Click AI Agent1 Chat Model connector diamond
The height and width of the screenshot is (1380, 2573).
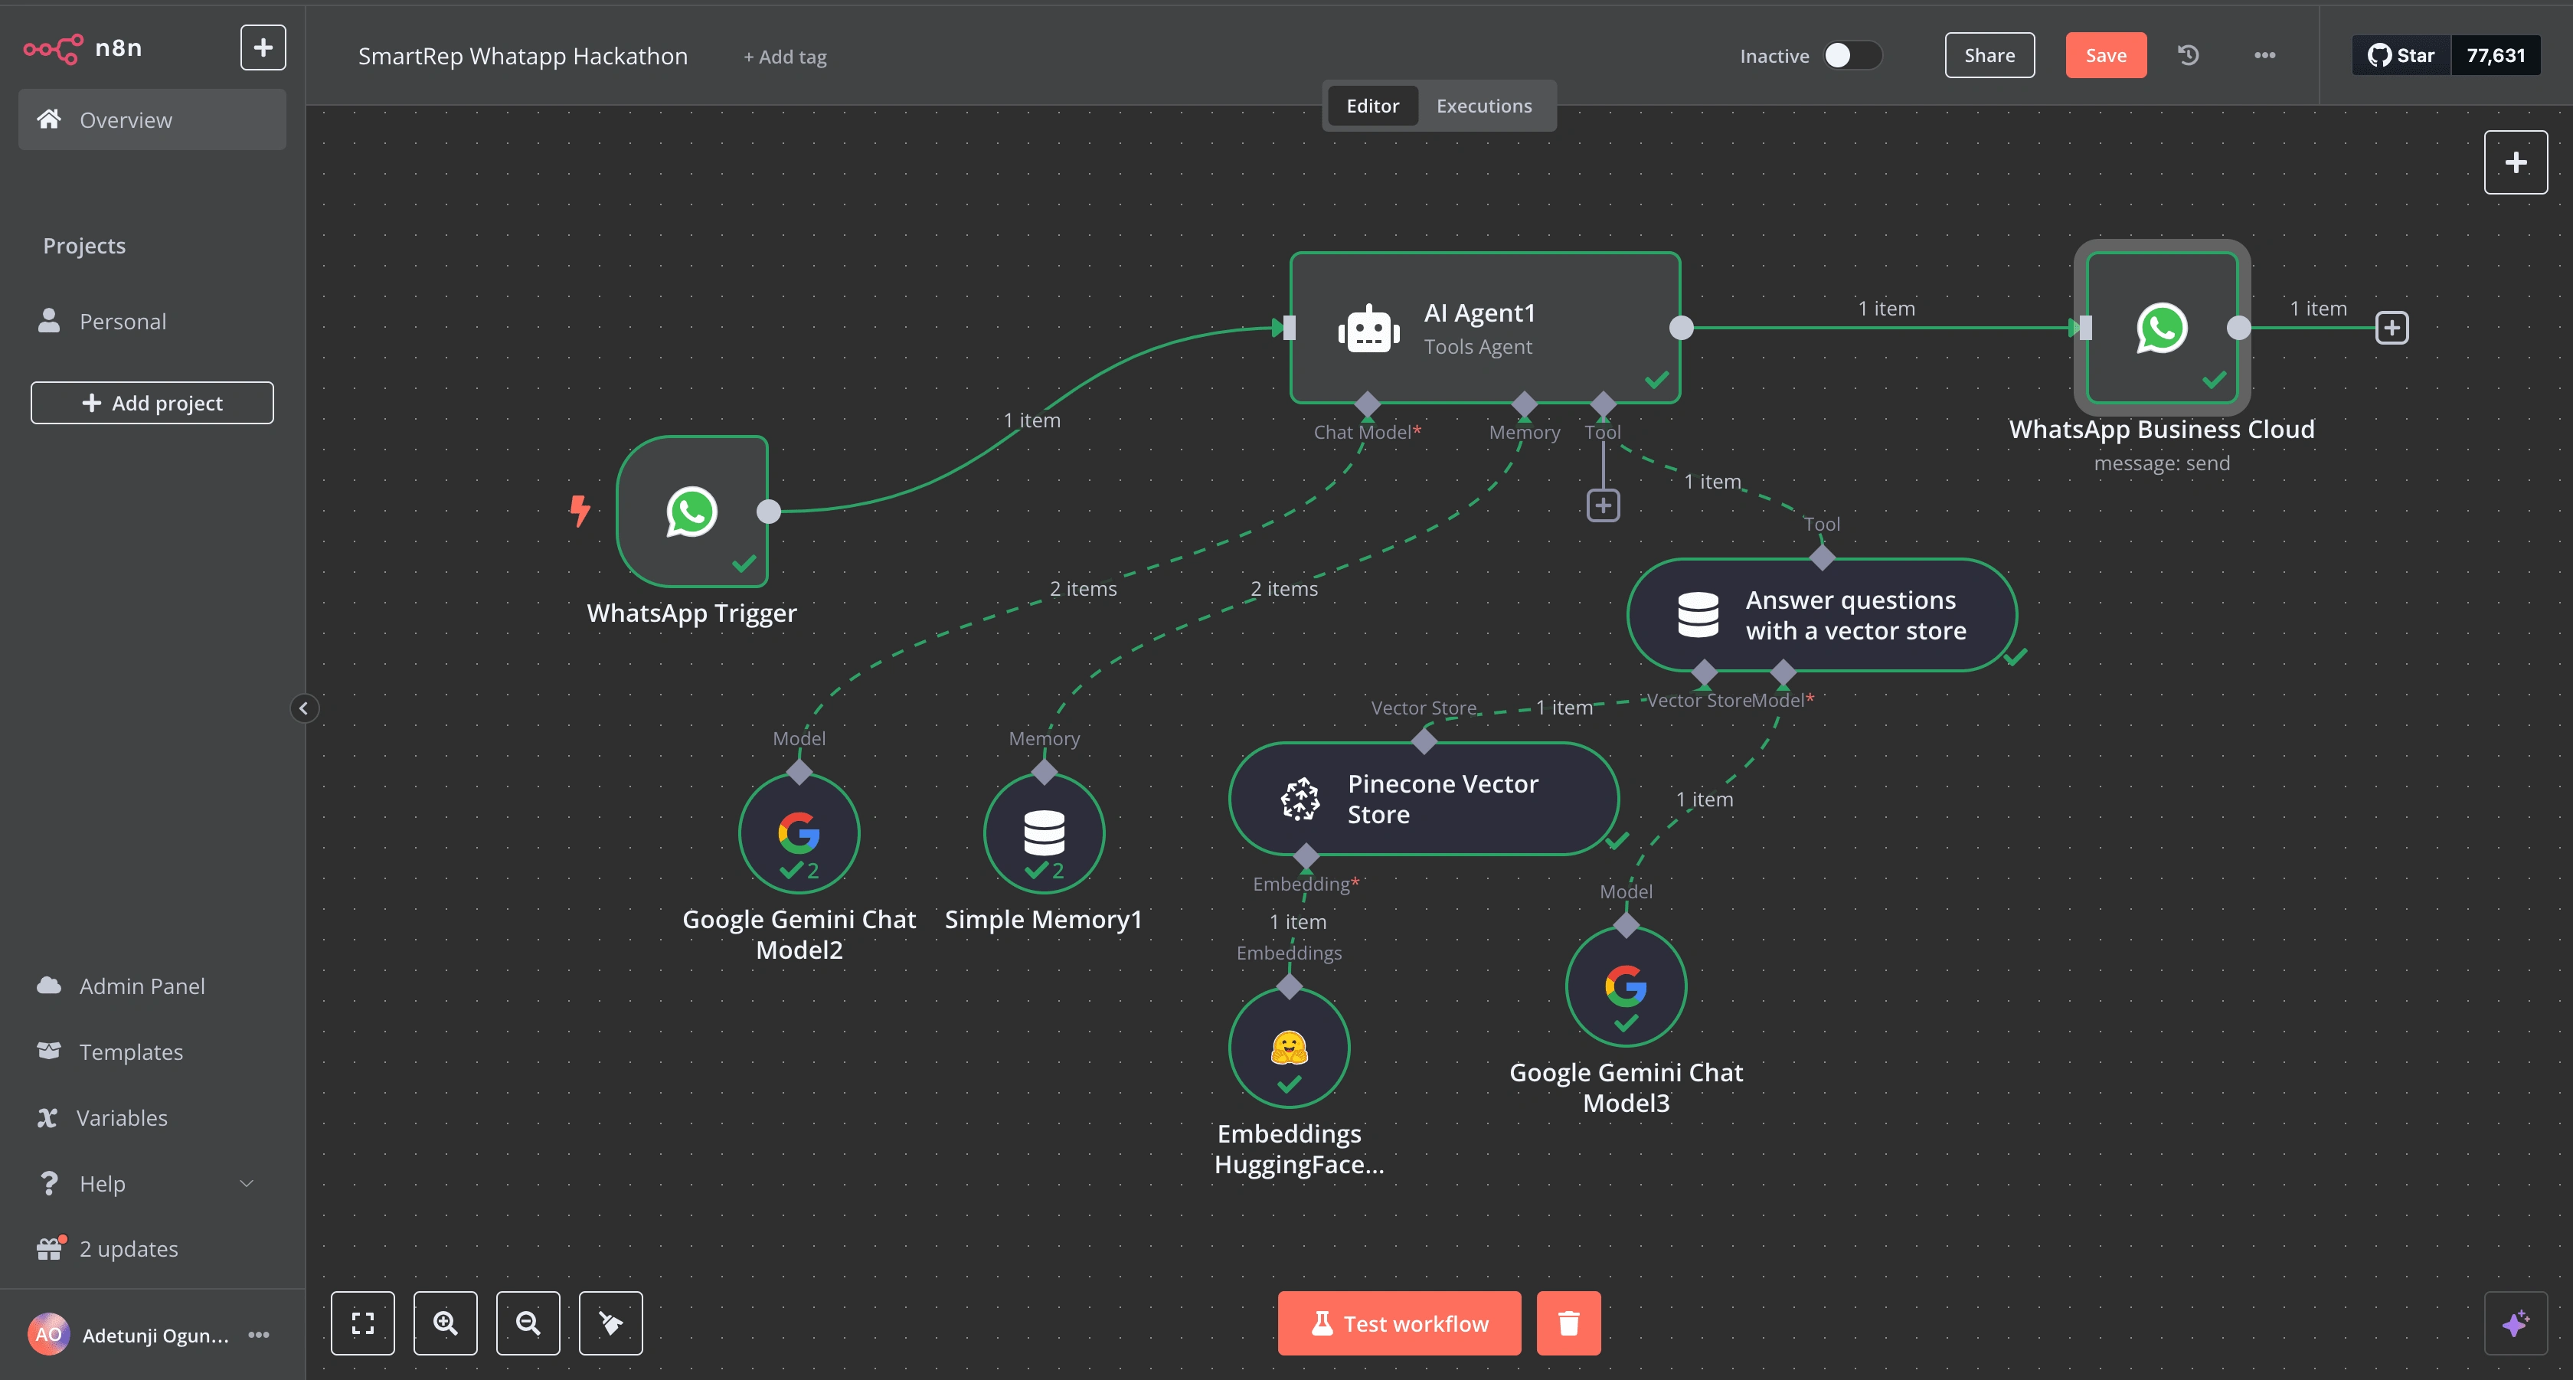coord(1366,404)
